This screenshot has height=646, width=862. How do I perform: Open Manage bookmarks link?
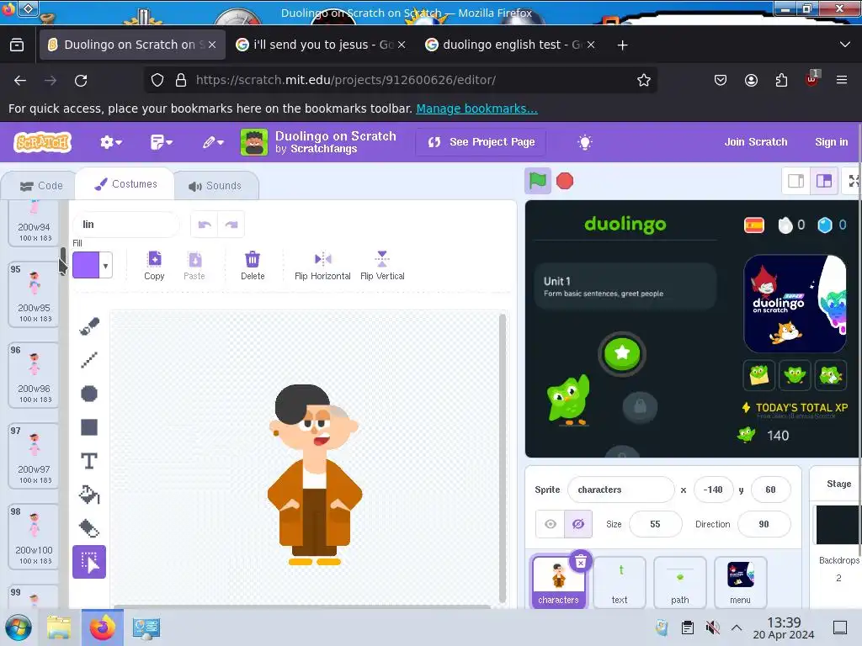point(476,109)
